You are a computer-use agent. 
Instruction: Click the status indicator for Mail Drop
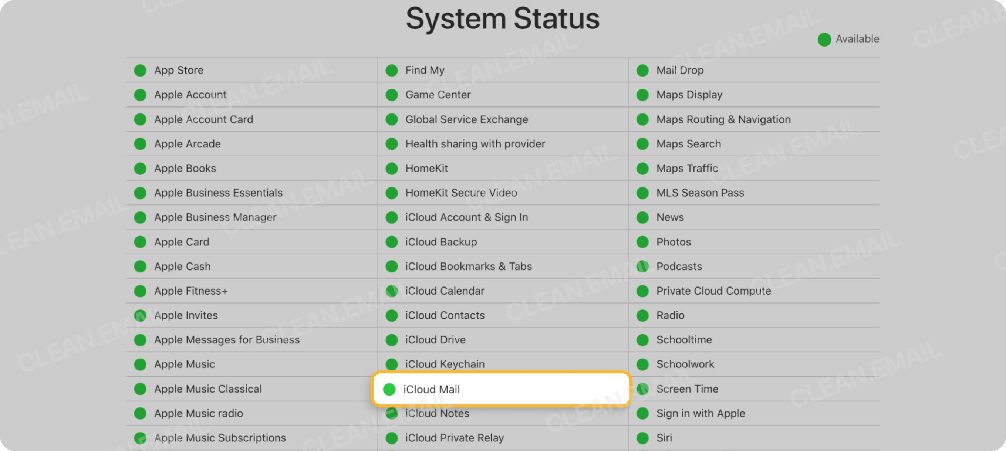pos(642,70)
